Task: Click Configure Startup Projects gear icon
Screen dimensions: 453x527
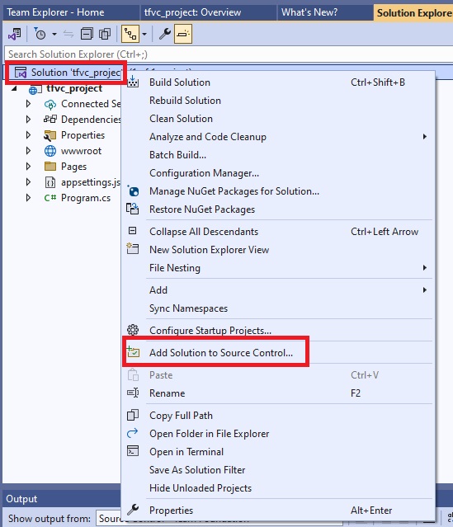Action: click(x=133, y=330)
